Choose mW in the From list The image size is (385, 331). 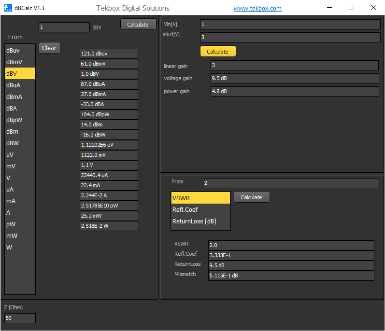(x=20, y=235)
